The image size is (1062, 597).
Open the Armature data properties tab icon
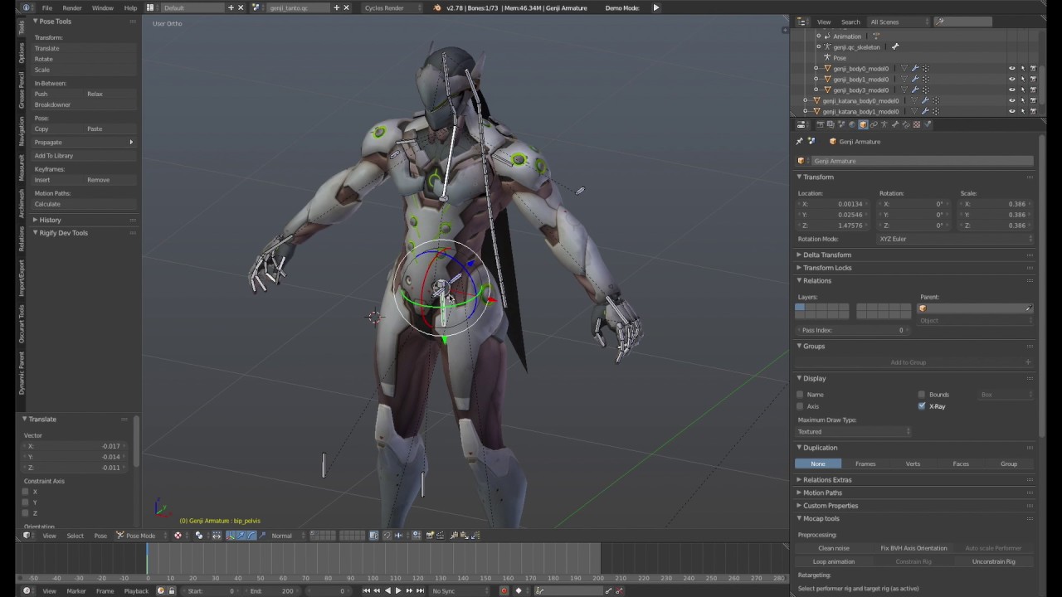tap(884, 124)
